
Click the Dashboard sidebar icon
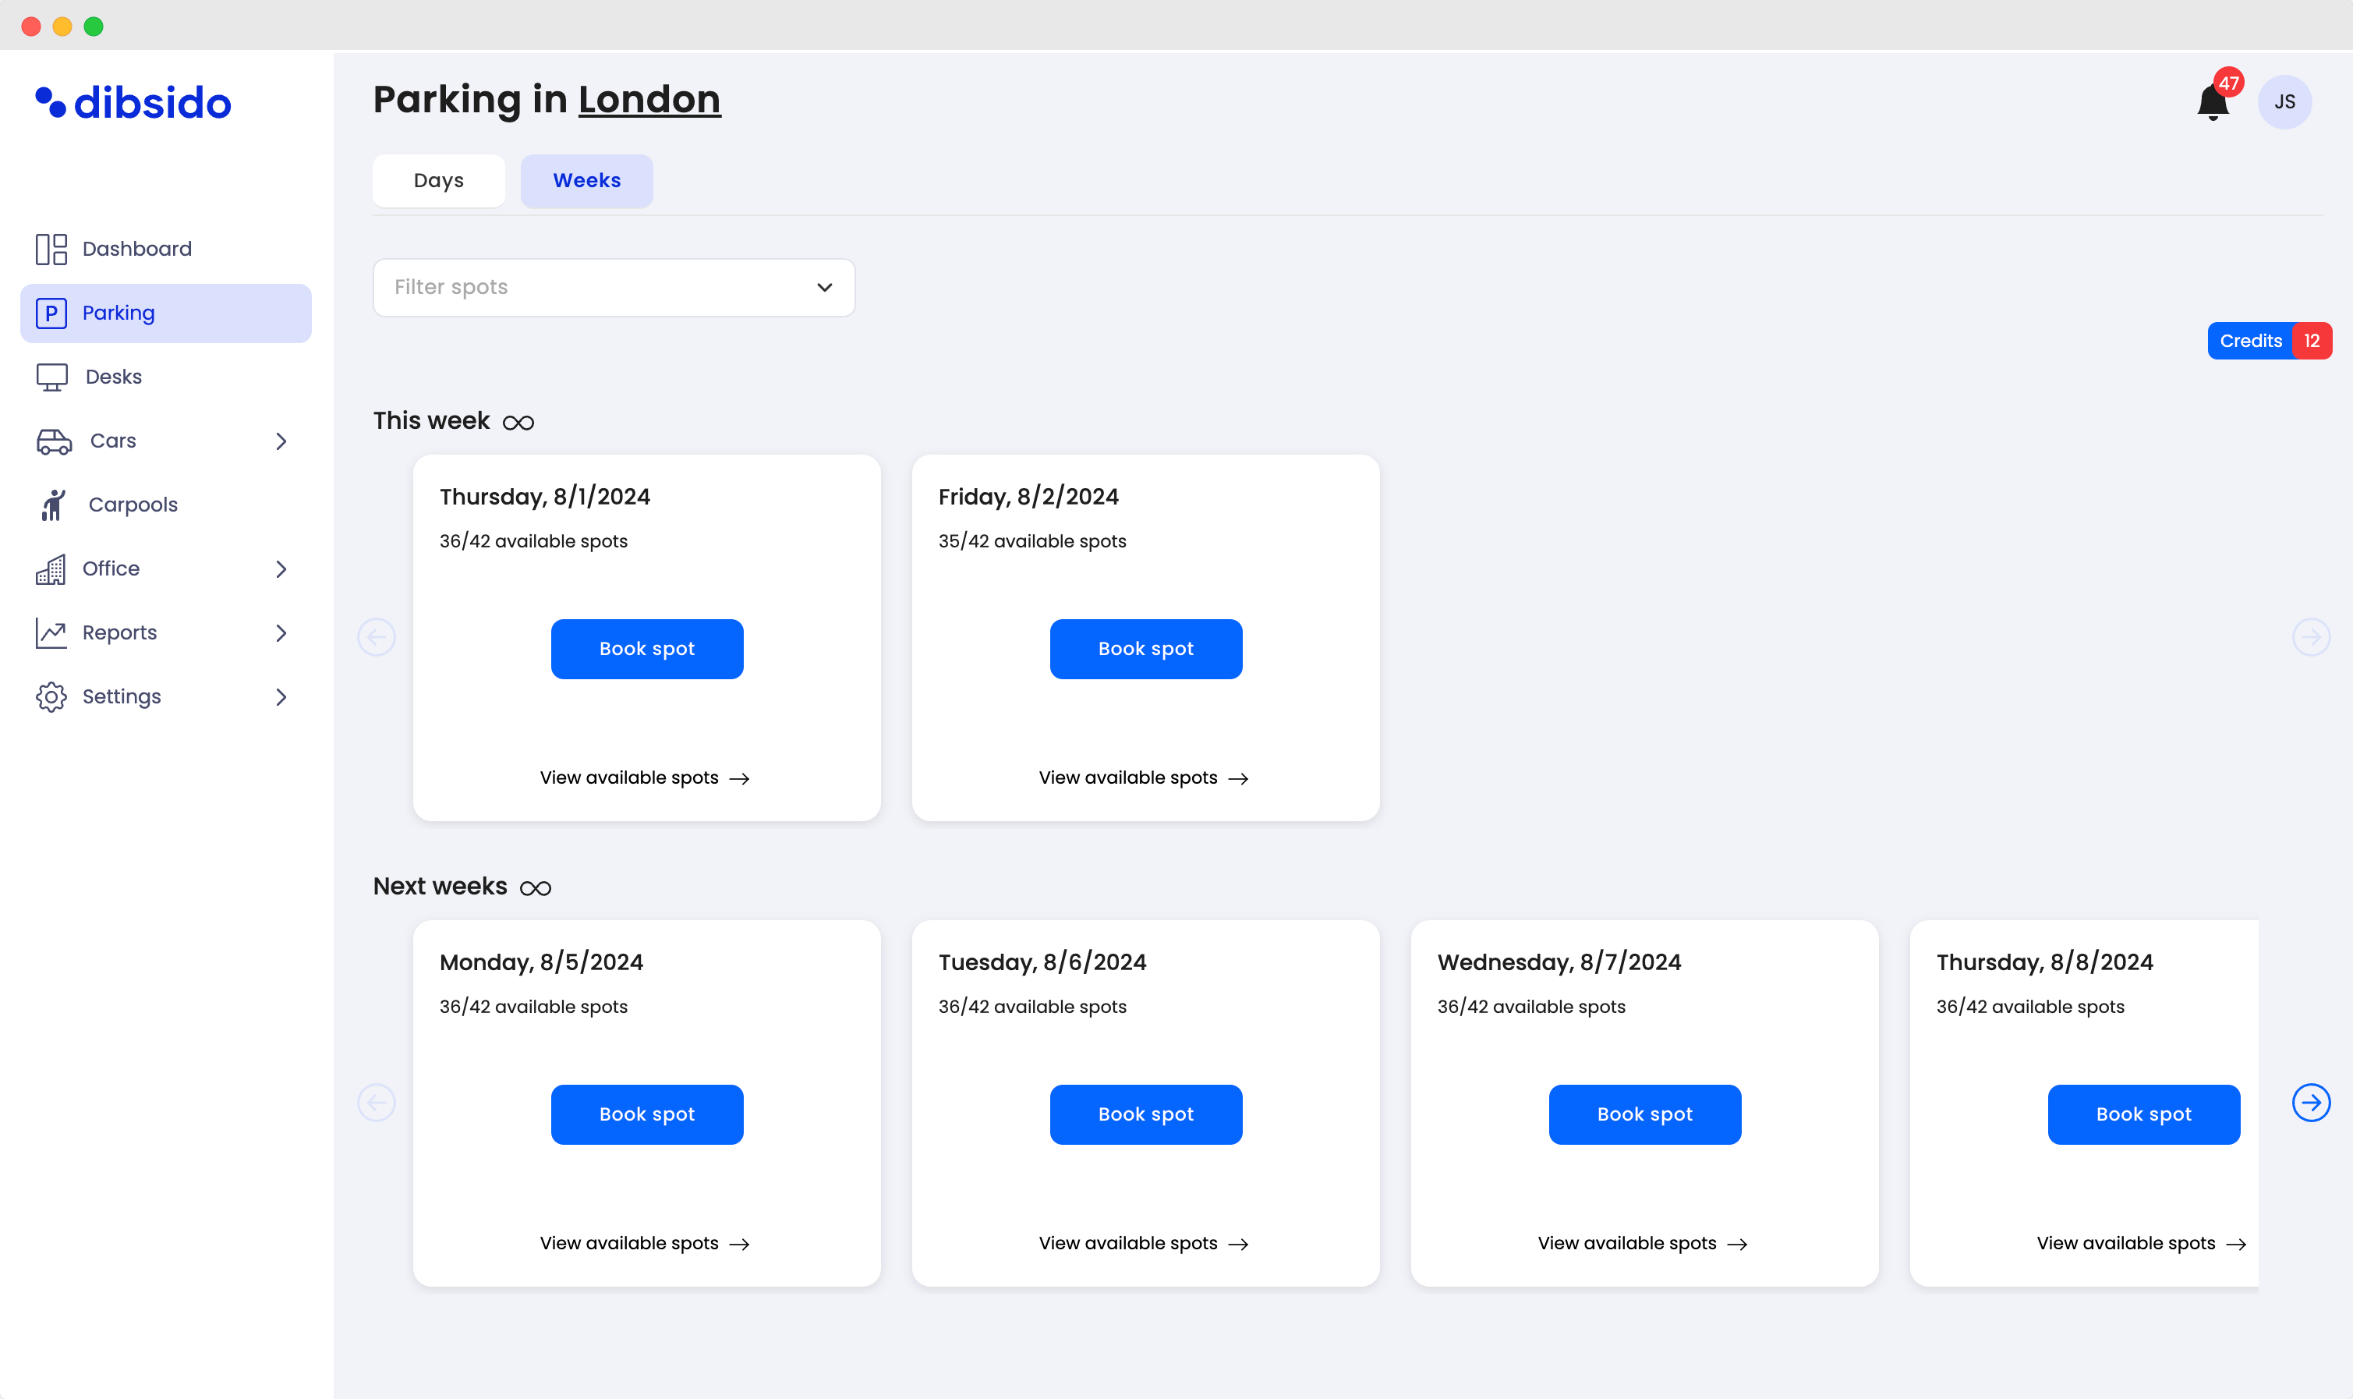(51, 249)
